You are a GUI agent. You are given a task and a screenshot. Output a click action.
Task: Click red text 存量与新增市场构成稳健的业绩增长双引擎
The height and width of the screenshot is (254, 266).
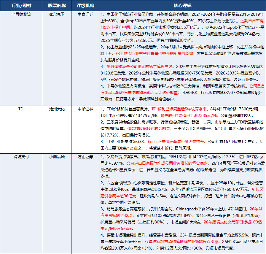(182, 242)
